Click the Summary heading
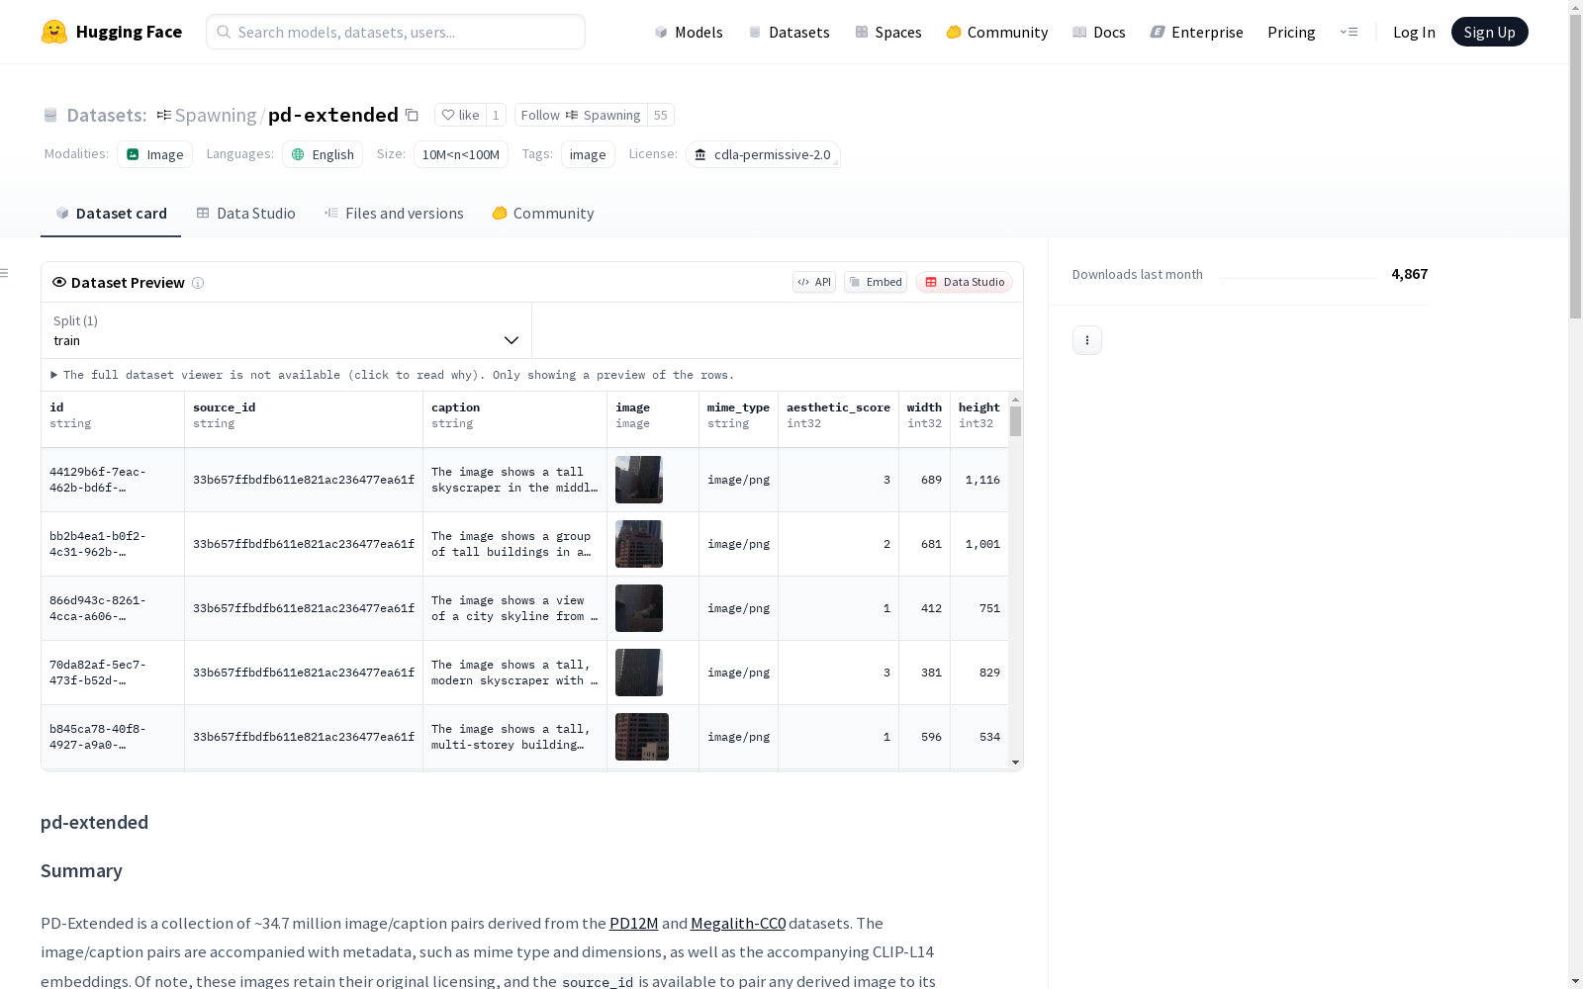1583x989 pixels. [x=81, y=870]
